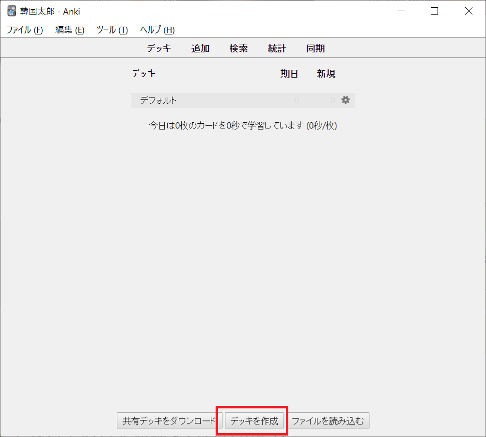Start 同期 sync
Image resolution: width=486 pixels, height=437 pixels.
tap(315, 49)
